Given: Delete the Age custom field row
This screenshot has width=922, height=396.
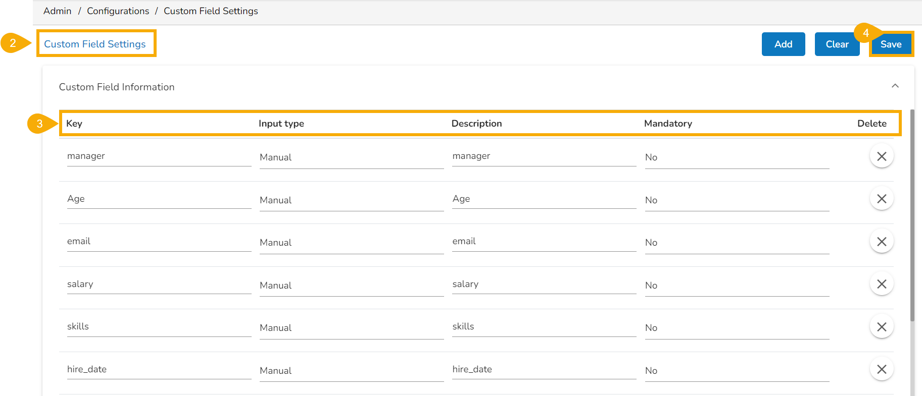Looking at the screenshot, I should coord(882,199).
